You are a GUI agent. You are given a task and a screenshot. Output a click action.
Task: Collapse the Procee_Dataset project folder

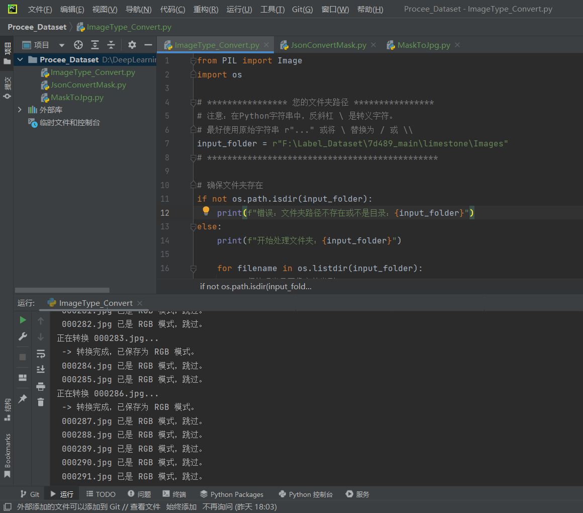tap(21, 59)
